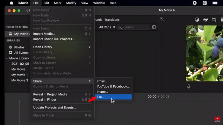
Task: Click the All Events star icon
Action: coord(11,53)
